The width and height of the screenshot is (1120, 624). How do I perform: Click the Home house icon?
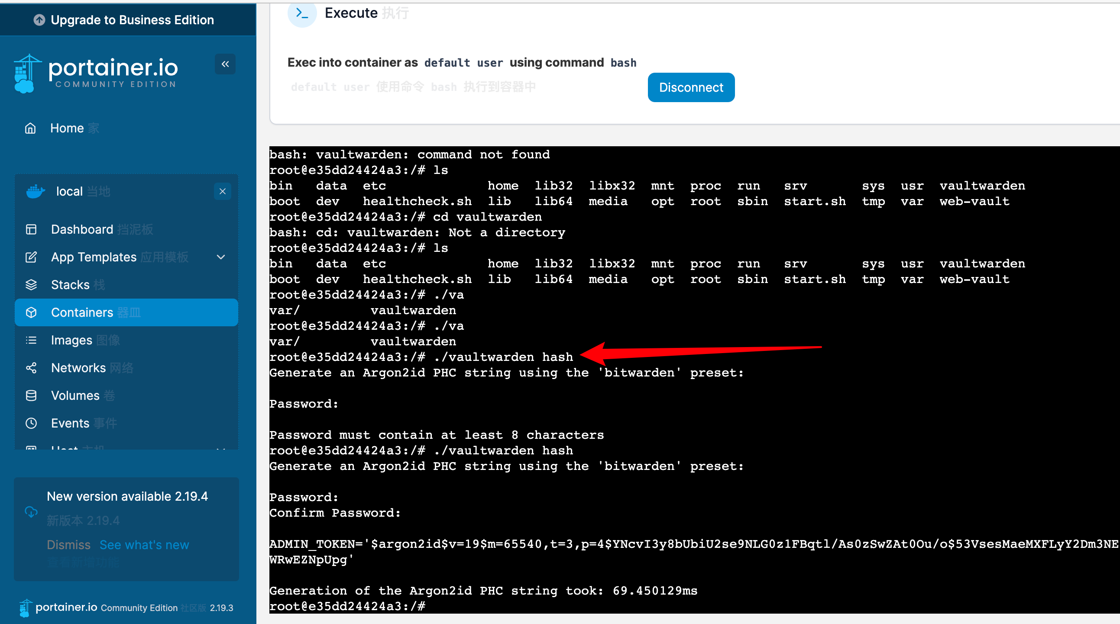[30, 128]
